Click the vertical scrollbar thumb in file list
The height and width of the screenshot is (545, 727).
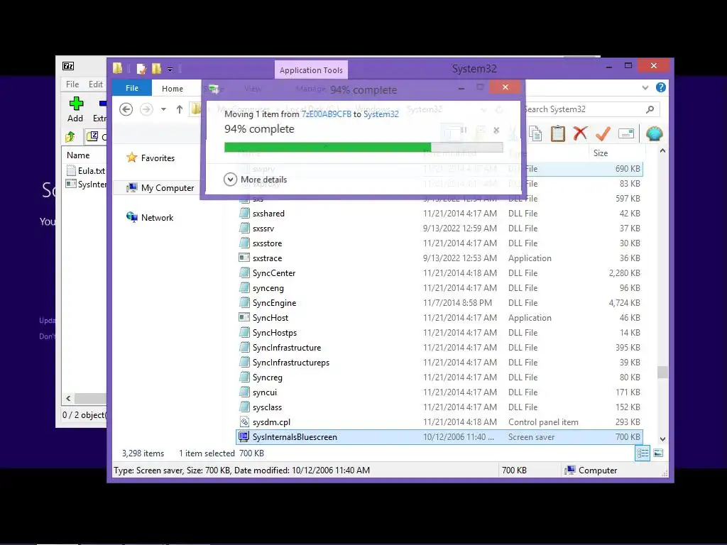(662, 372)
